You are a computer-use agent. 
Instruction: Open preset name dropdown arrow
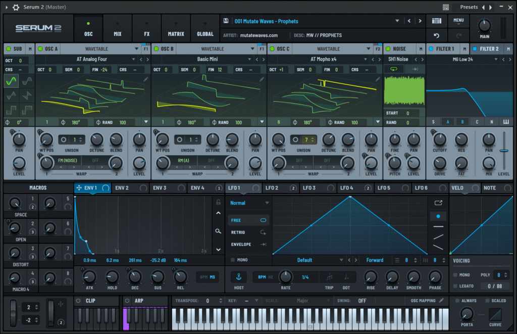(397, 21)
